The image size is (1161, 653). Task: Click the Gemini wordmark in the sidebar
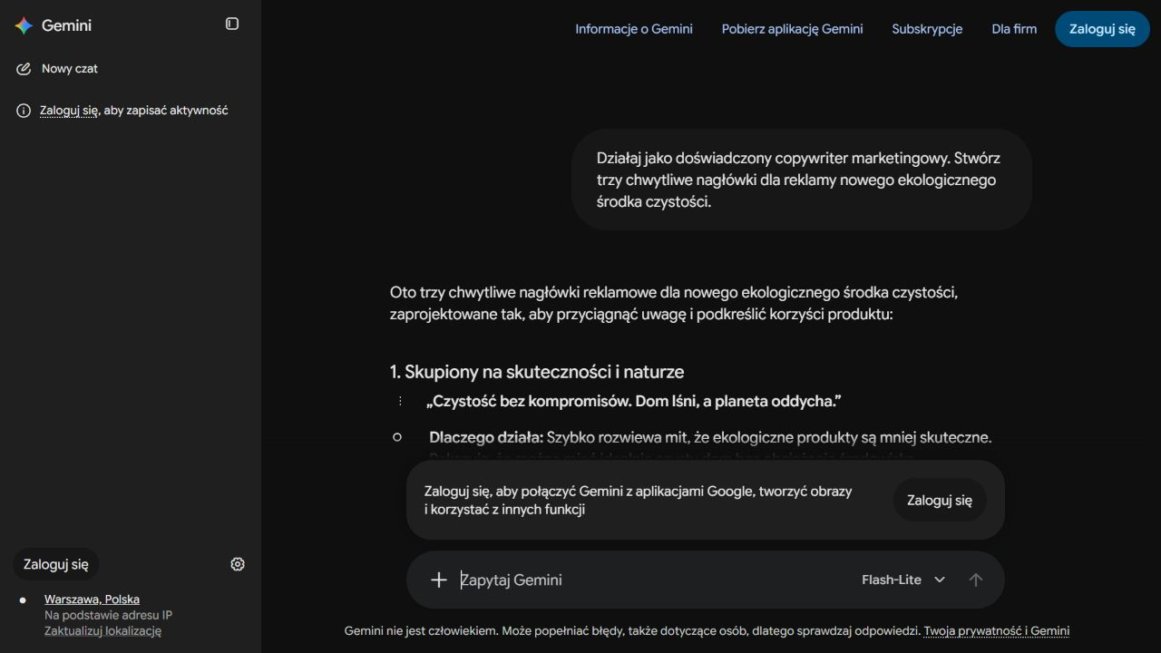click(66, 25)
